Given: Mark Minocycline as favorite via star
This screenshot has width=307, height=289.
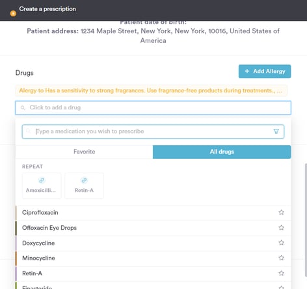Looking at the screenshot, I should point(281,258).
